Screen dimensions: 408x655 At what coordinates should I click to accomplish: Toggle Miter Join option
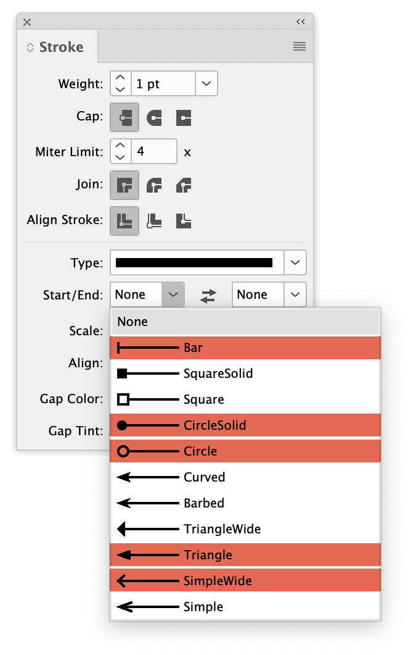(124, 185)
